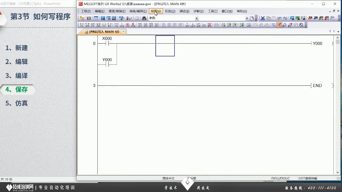Click slide item 1、新建 in PowerPoint

coord(16,48)
